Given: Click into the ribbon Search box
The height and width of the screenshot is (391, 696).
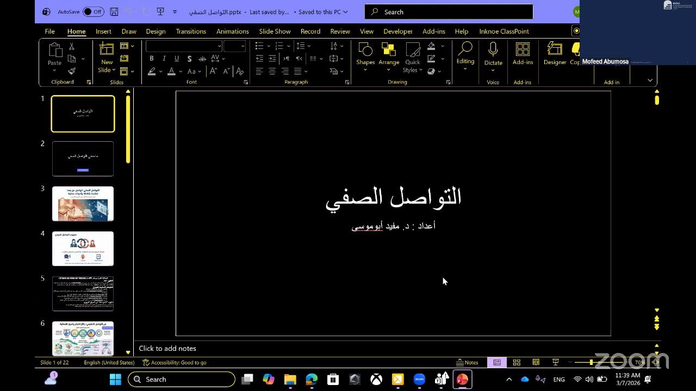Looking at the screenshot, I should click(449, 11).
